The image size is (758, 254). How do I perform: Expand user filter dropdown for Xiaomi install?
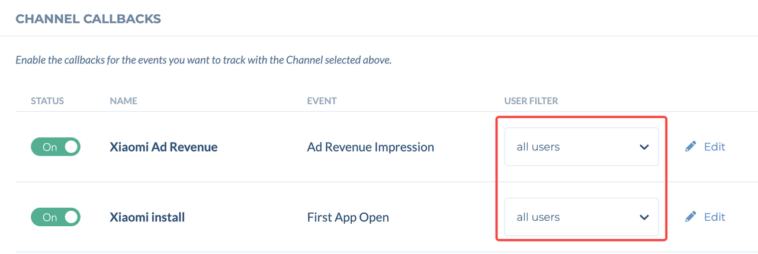coord(581,217)
